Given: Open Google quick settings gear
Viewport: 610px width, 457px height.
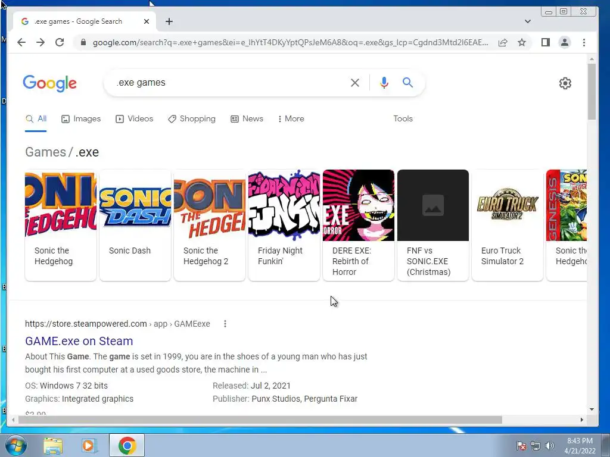Looking at the screenshot, I should pos(565,83).
